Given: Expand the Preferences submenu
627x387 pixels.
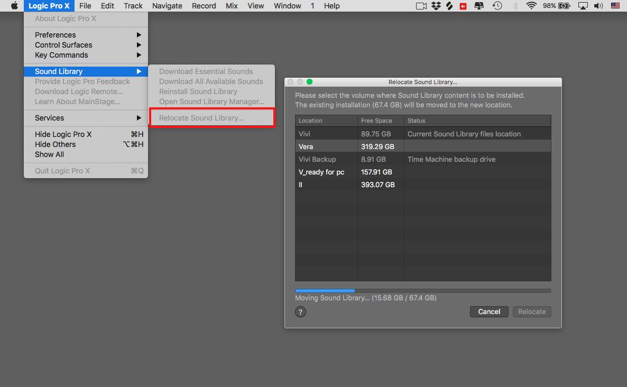Looking at the screenshot, I should [x=86, y=35].
